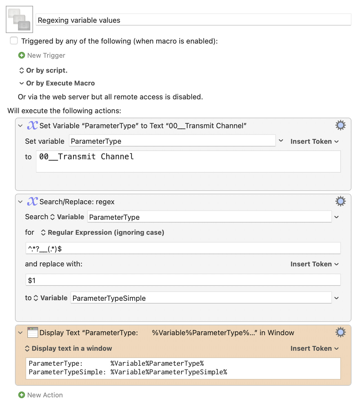Open Insert Token menu in Set Variable action

click(x=314, y=142)
